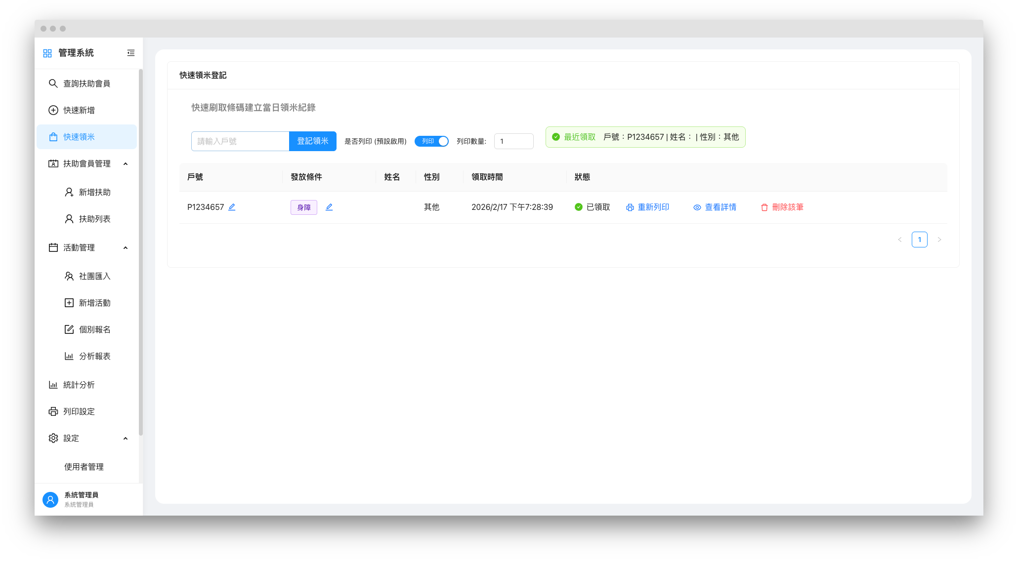This screenshot has width=1018, height=565.
Task: Click the 列印數量 quantity field
Action: (513, 141)
